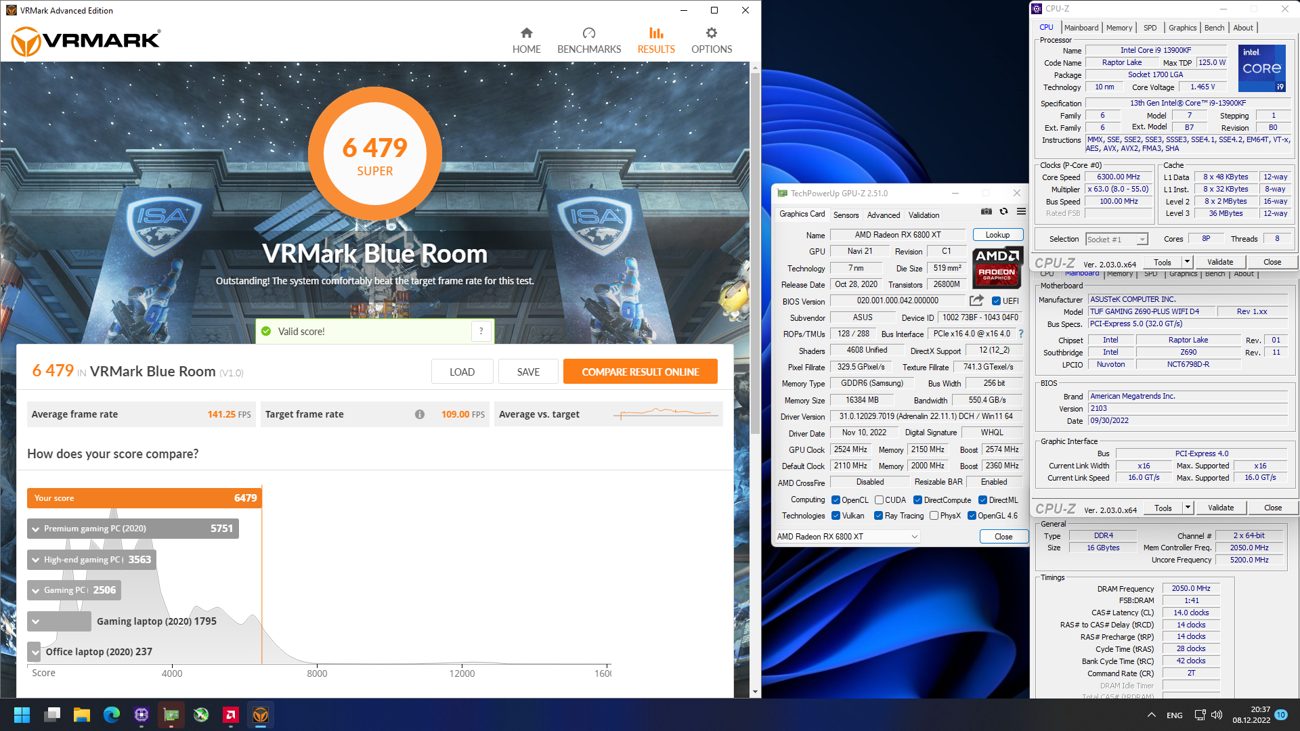Open the VRMark HOME page icon
The height and width of the screenshot is (731, 1300).
pyautogui.click(x=526, y=33)
